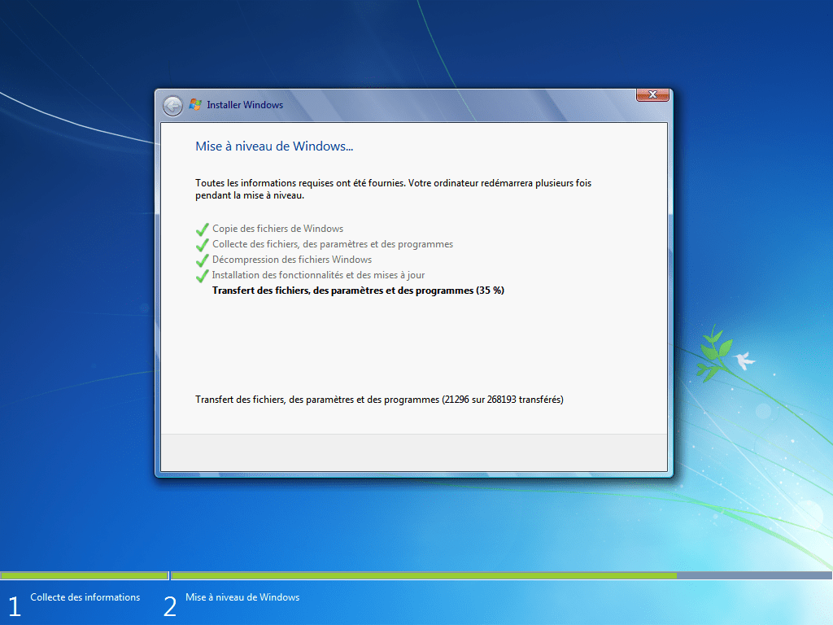
Task: Click the heading 'Mise à niveau de Windows...'
Action: tap(274, 146)
